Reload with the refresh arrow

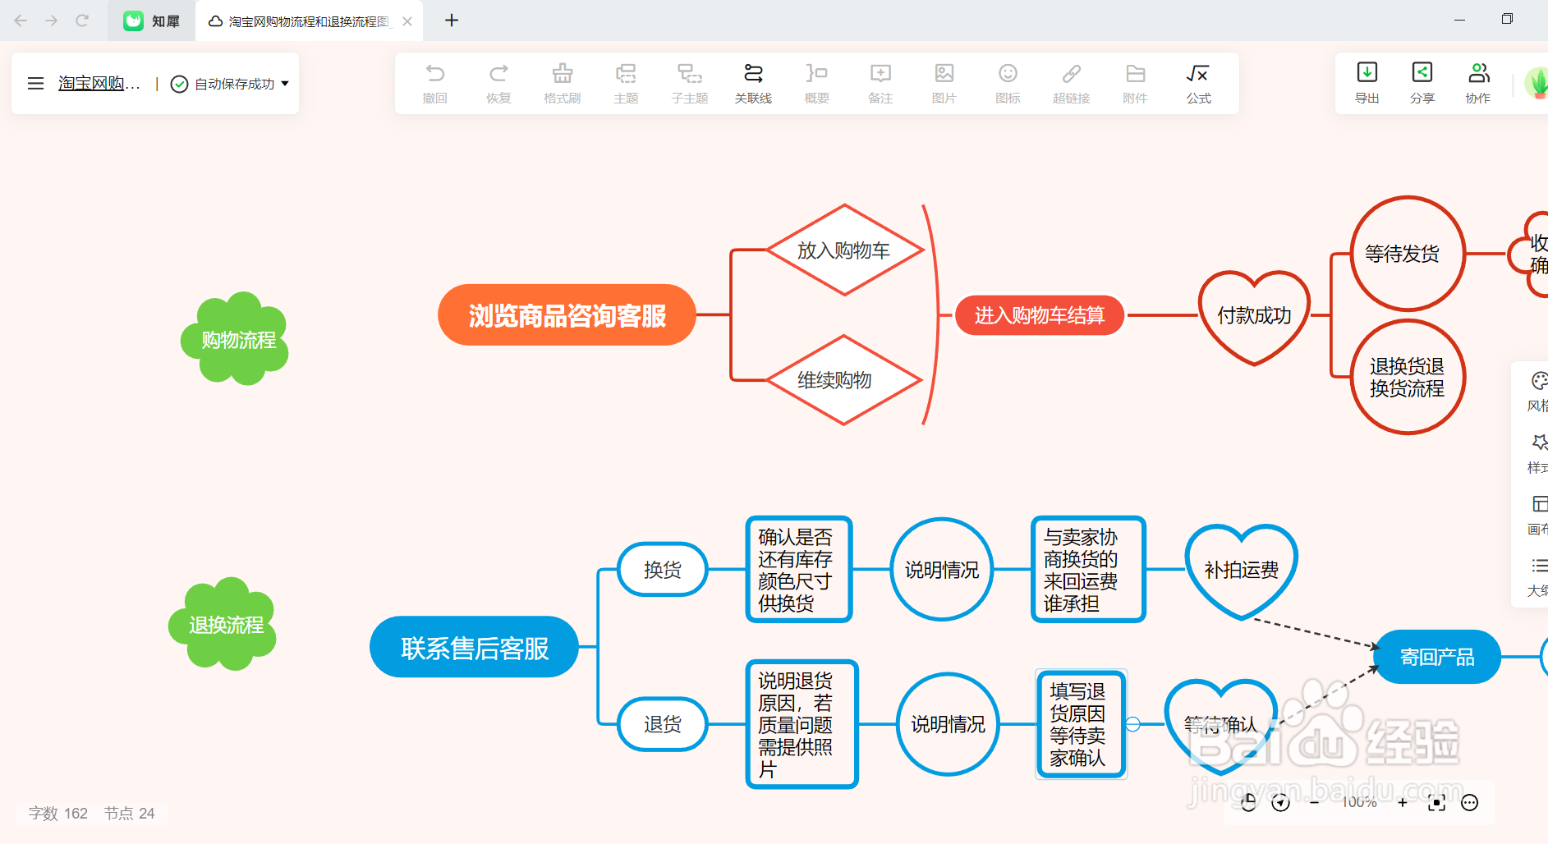click(x=82, y=21)
